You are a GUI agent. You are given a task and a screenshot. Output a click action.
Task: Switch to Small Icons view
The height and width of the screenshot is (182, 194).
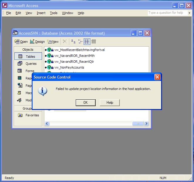click(80, 42)
